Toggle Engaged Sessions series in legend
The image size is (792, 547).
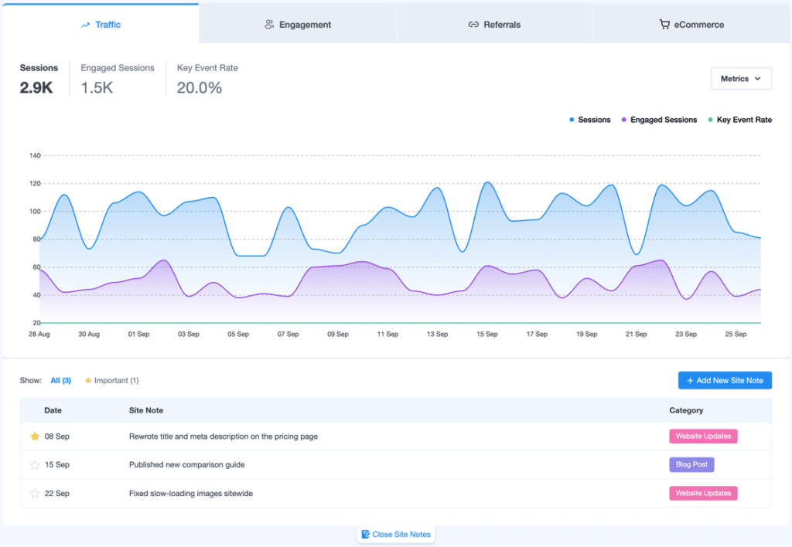[659, 120]
